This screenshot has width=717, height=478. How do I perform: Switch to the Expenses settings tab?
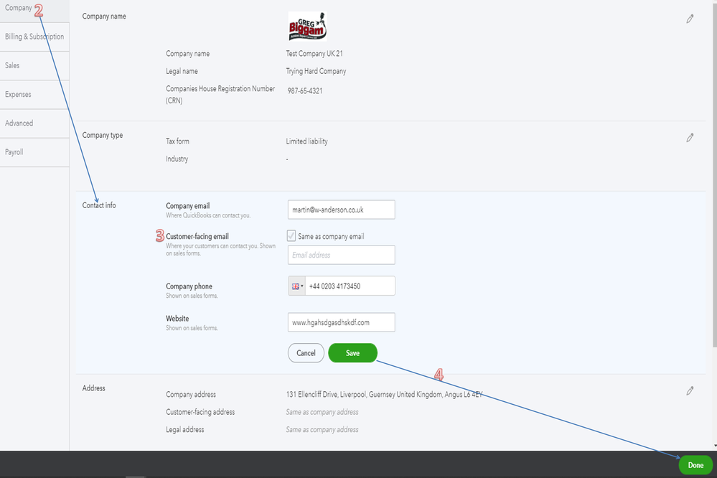click(x=34, y=94)
